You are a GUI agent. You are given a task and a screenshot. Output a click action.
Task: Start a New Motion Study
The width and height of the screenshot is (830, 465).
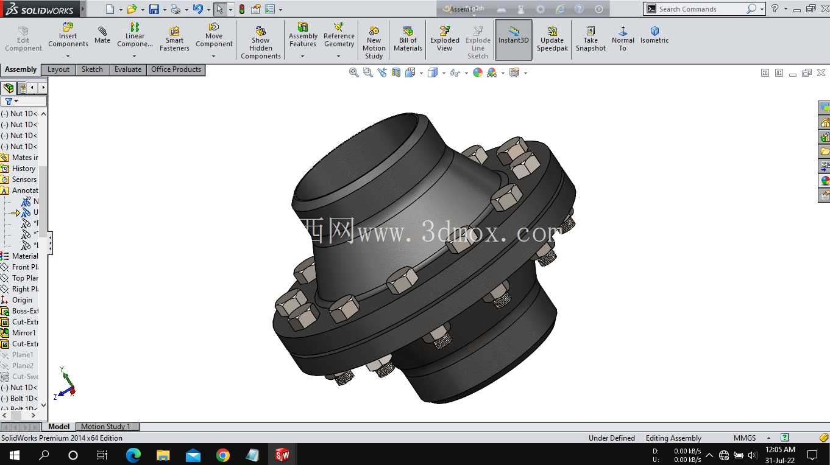pyautogui.click(x=374, y=43)
